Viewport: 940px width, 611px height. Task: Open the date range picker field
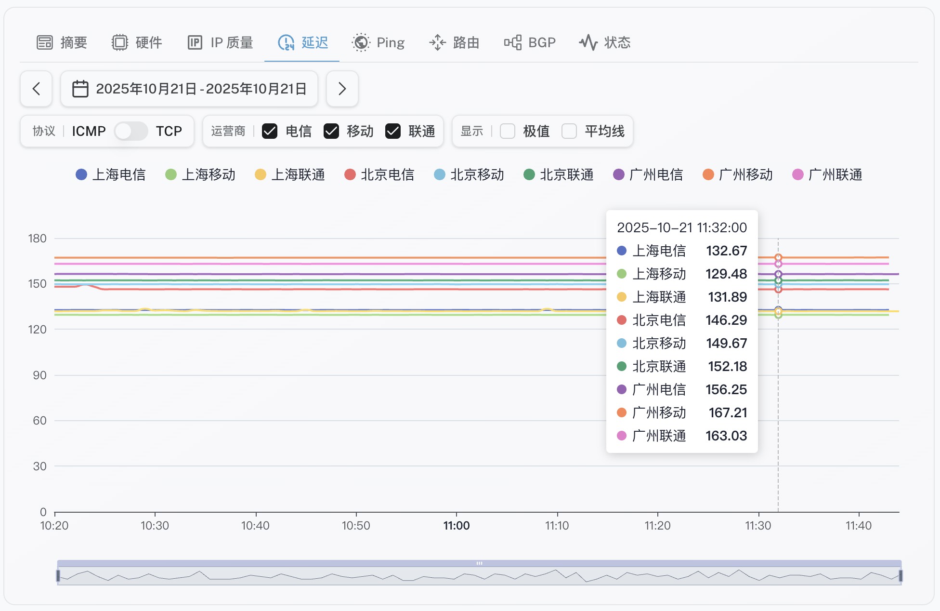pos(200,89)
